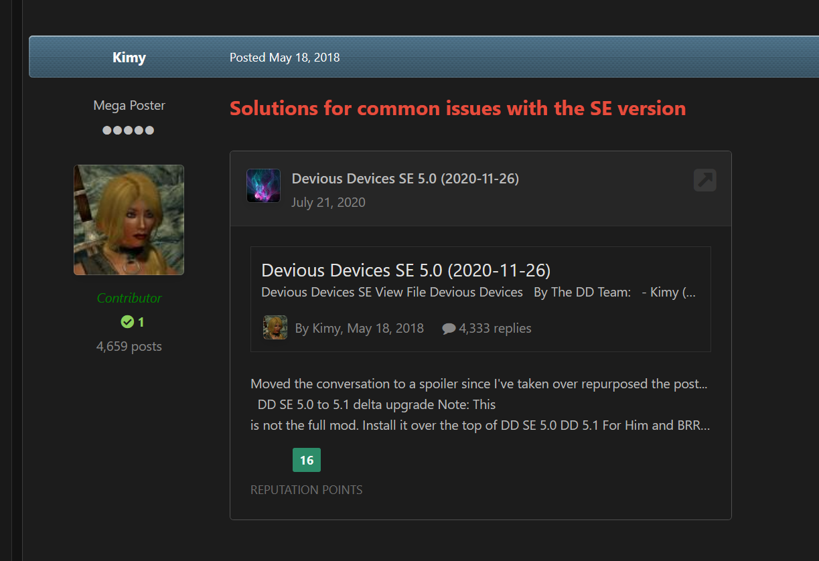Click the By Kimy, May 18, 2018 byline
Image resolution: width=819 pixels, height=561 pixels.
pos(360,328)
